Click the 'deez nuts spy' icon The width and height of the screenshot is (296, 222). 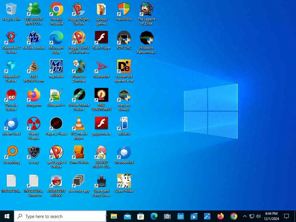[x=79, y=181]
